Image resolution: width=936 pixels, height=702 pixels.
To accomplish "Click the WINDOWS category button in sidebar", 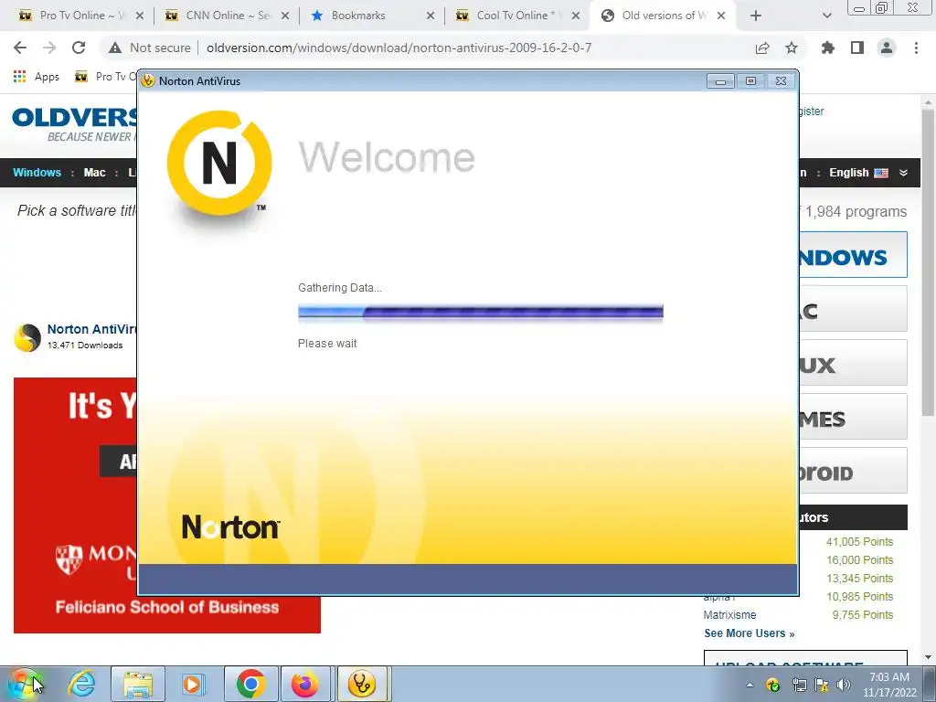I will [x=853, y=255].
